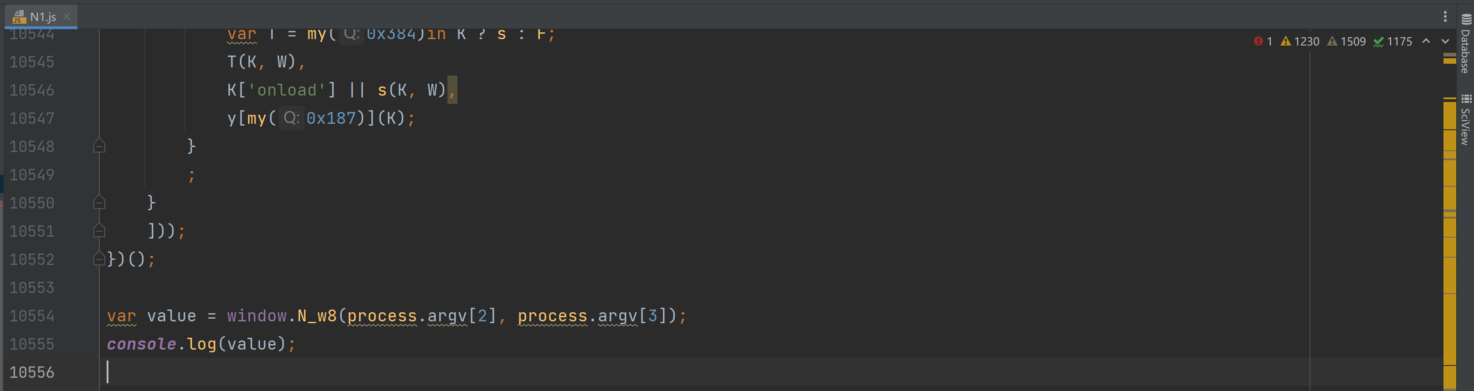The width and height of the screenshot is (1474, 391).
Task: Click the red error count indicator
Action: pos(1263,42)
